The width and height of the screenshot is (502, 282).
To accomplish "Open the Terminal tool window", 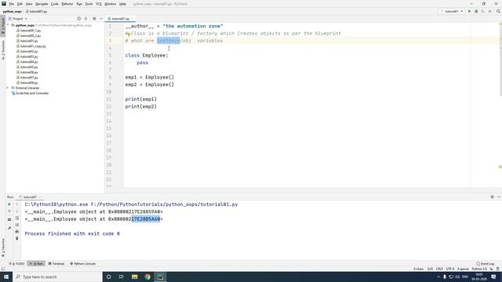I will click(56, 264).
